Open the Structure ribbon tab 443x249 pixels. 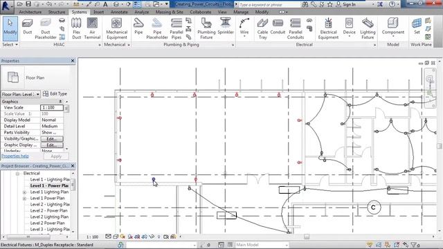[x=57, y=12]
